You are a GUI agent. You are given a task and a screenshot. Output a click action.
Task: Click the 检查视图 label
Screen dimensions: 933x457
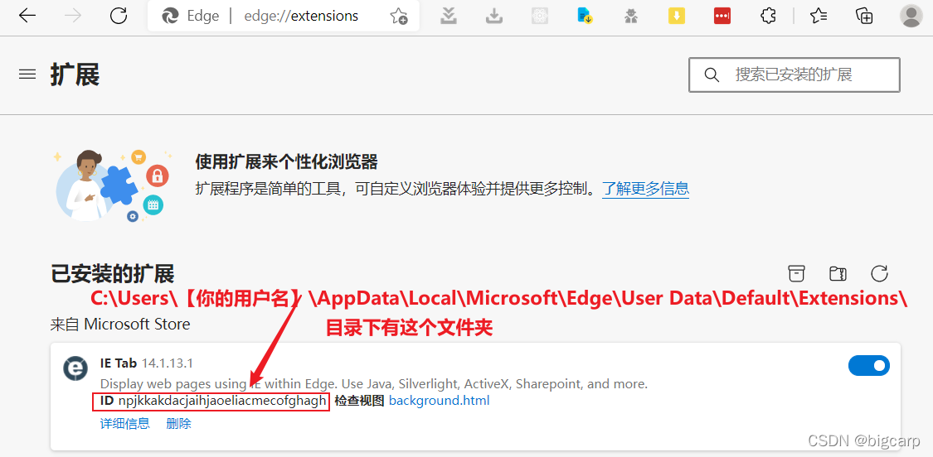click(x=359, y=402)
